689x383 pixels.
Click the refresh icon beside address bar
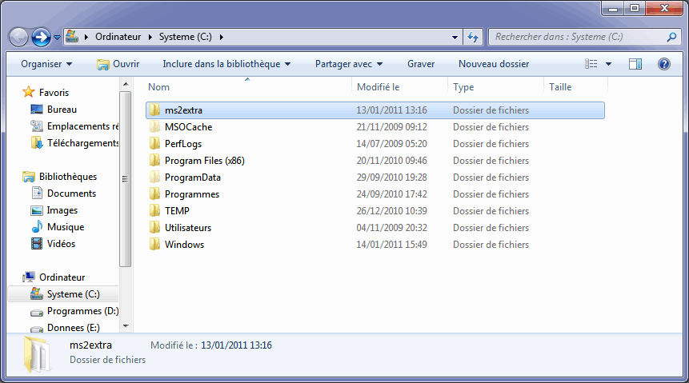tap(473, 37)
